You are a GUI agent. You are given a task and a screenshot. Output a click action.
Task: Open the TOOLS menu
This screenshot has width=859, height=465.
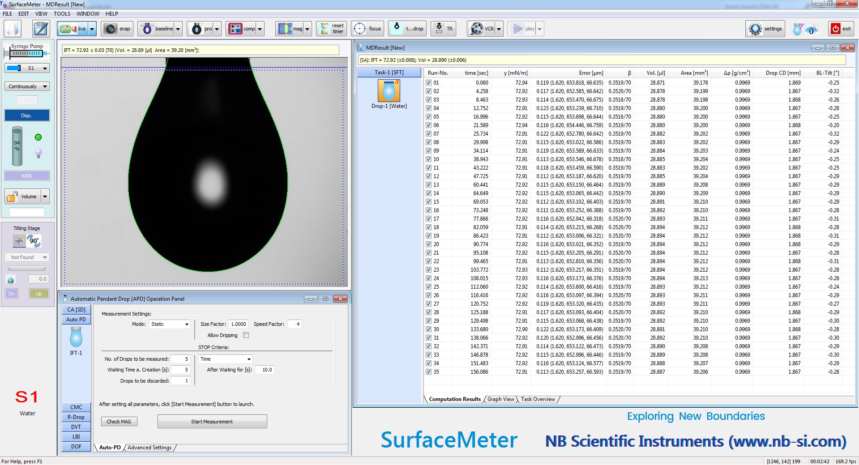tap(62, 13)
